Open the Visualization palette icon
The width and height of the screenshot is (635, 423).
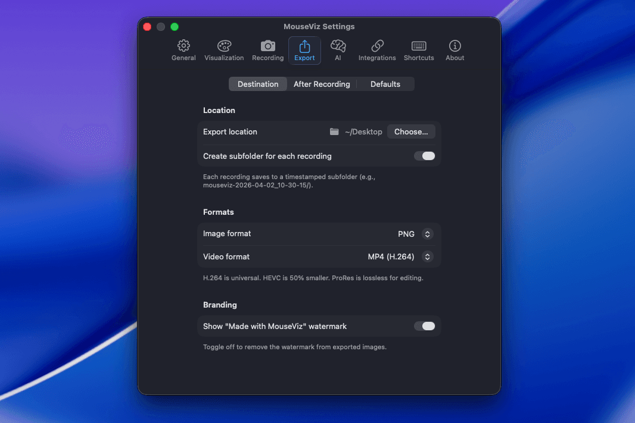[x=224, y=46]
